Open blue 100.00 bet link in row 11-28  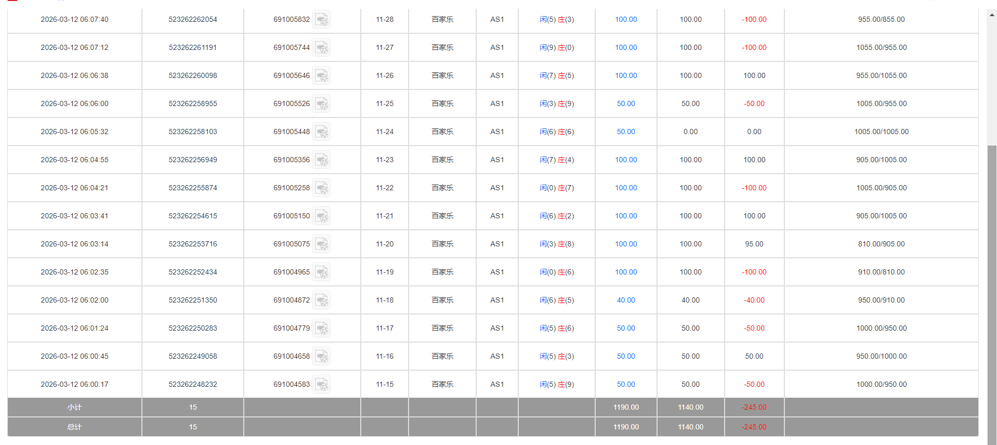[626, 19]
